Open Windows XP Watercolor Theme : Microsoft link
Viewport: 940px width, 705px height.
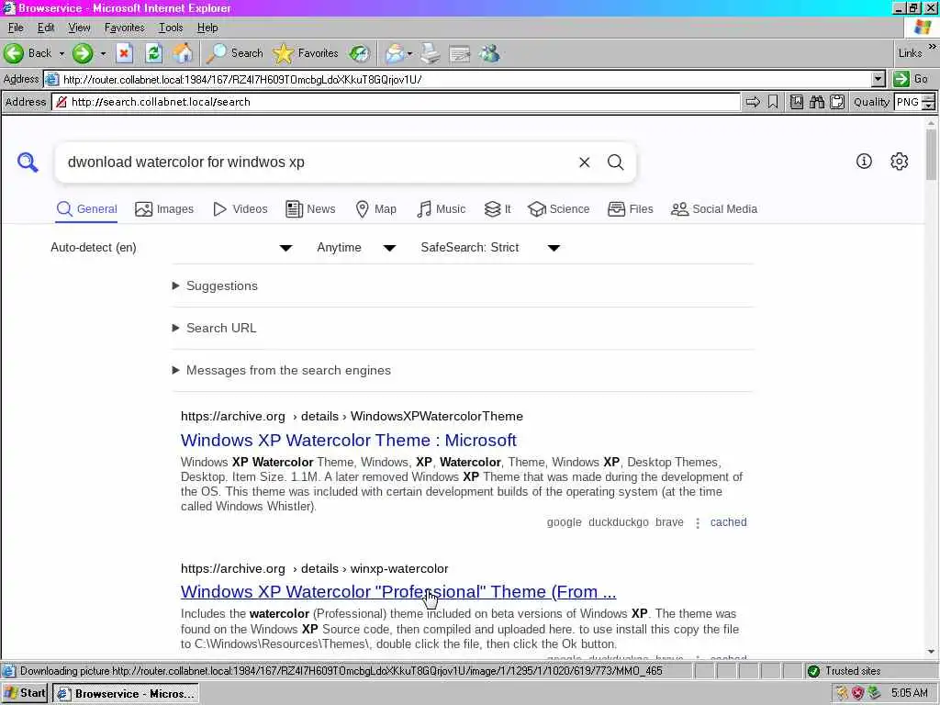348,440
